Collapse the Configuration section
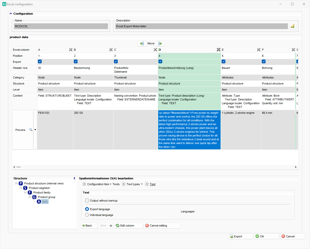This screenshot has width=310, height=249. pos(11,14)
